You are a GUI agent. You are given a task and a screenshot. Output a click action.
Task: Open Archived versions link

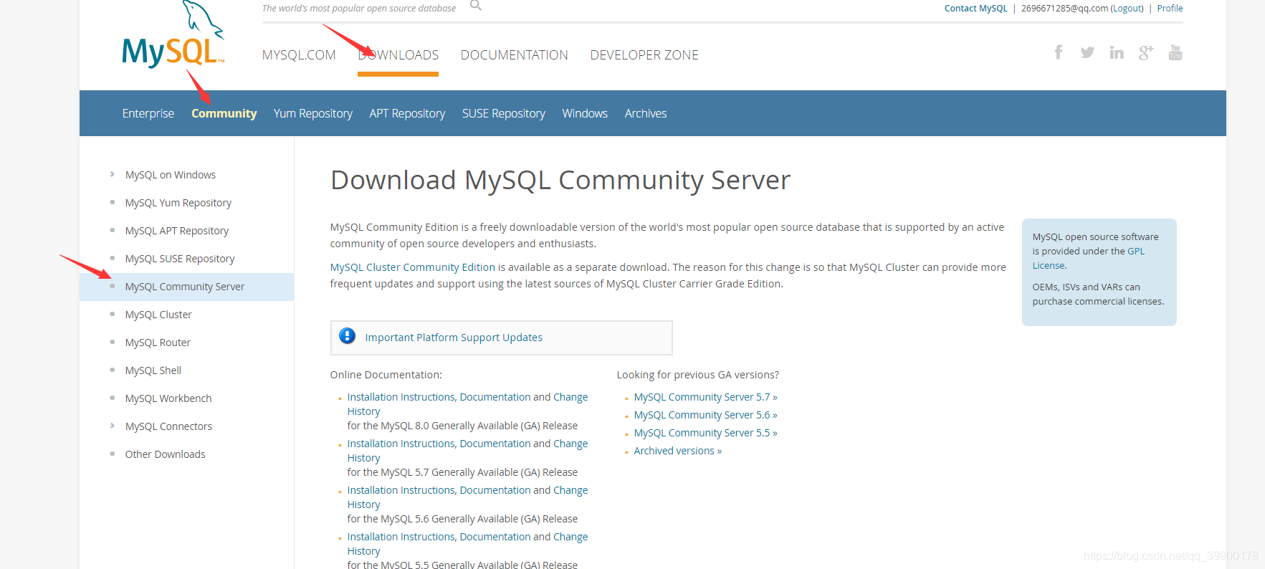point(678,451)
